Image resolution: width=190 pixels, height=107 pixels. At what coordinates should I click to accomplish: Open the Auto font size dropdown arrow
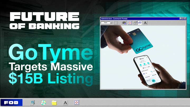[x=111, y=23]
